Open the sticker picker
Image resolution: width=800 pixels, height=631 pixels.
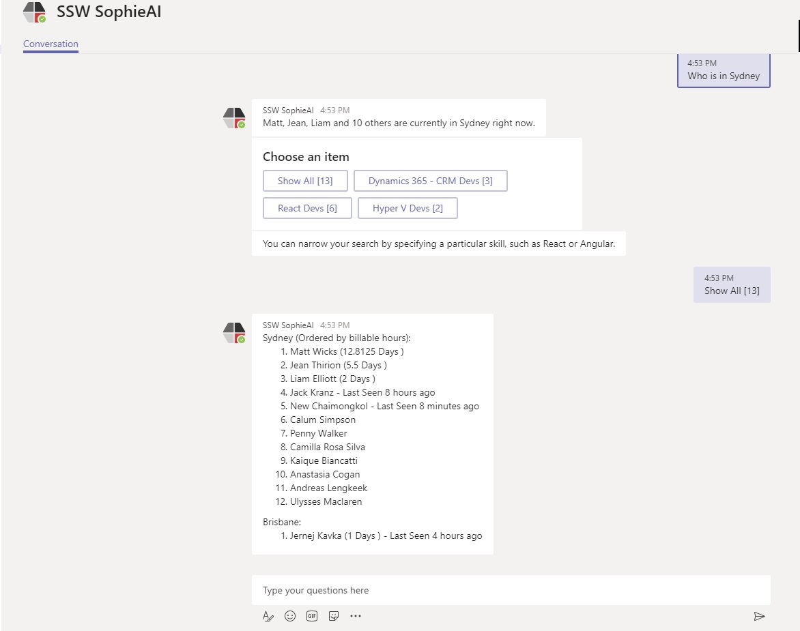(334, 616)
